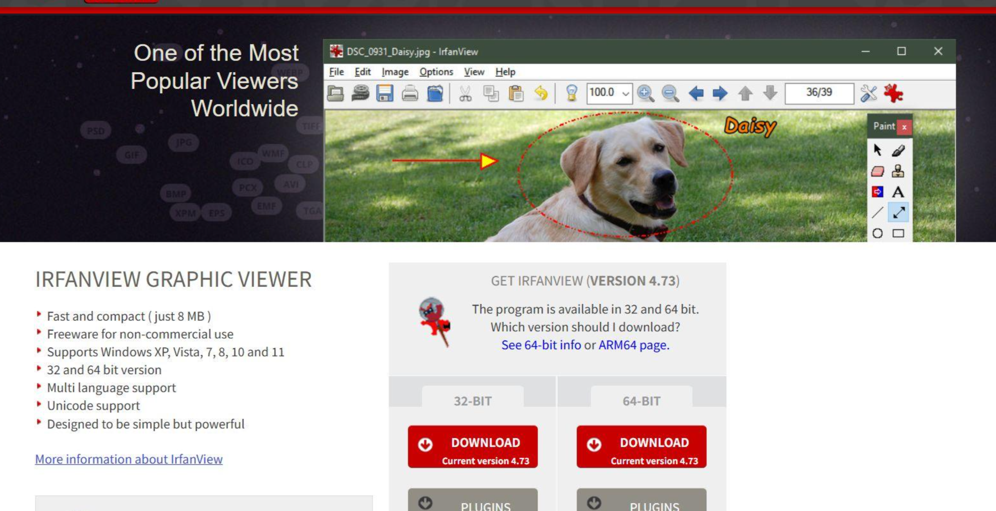996x511 pixels.
Task: Open More information about IrfanView link
Action: (x=129, y=459)
